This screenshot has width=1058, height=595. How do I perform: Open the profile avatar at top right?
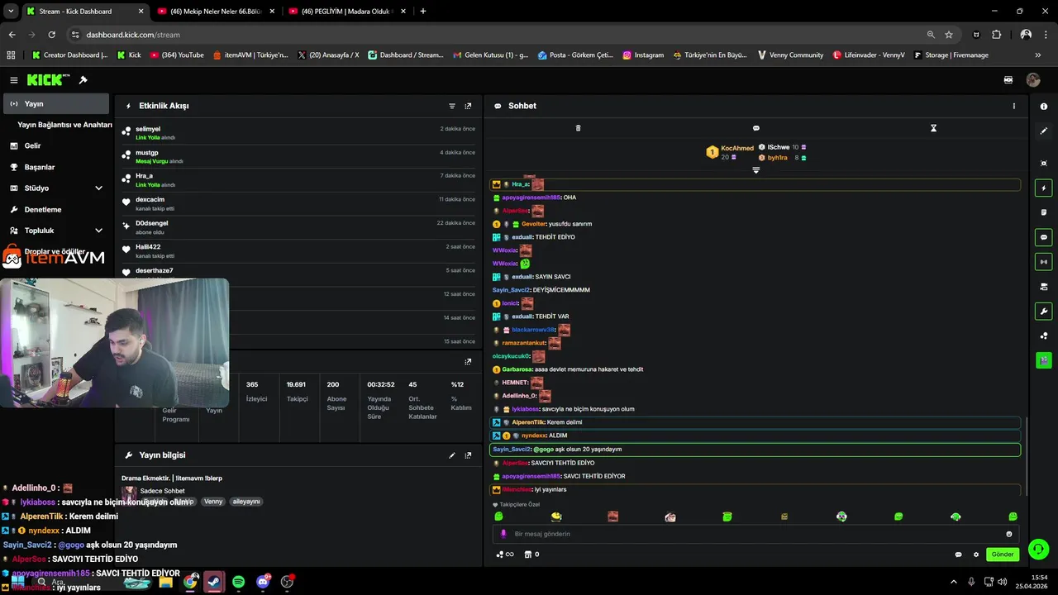pyautogui.click(x=1033, y=80)
